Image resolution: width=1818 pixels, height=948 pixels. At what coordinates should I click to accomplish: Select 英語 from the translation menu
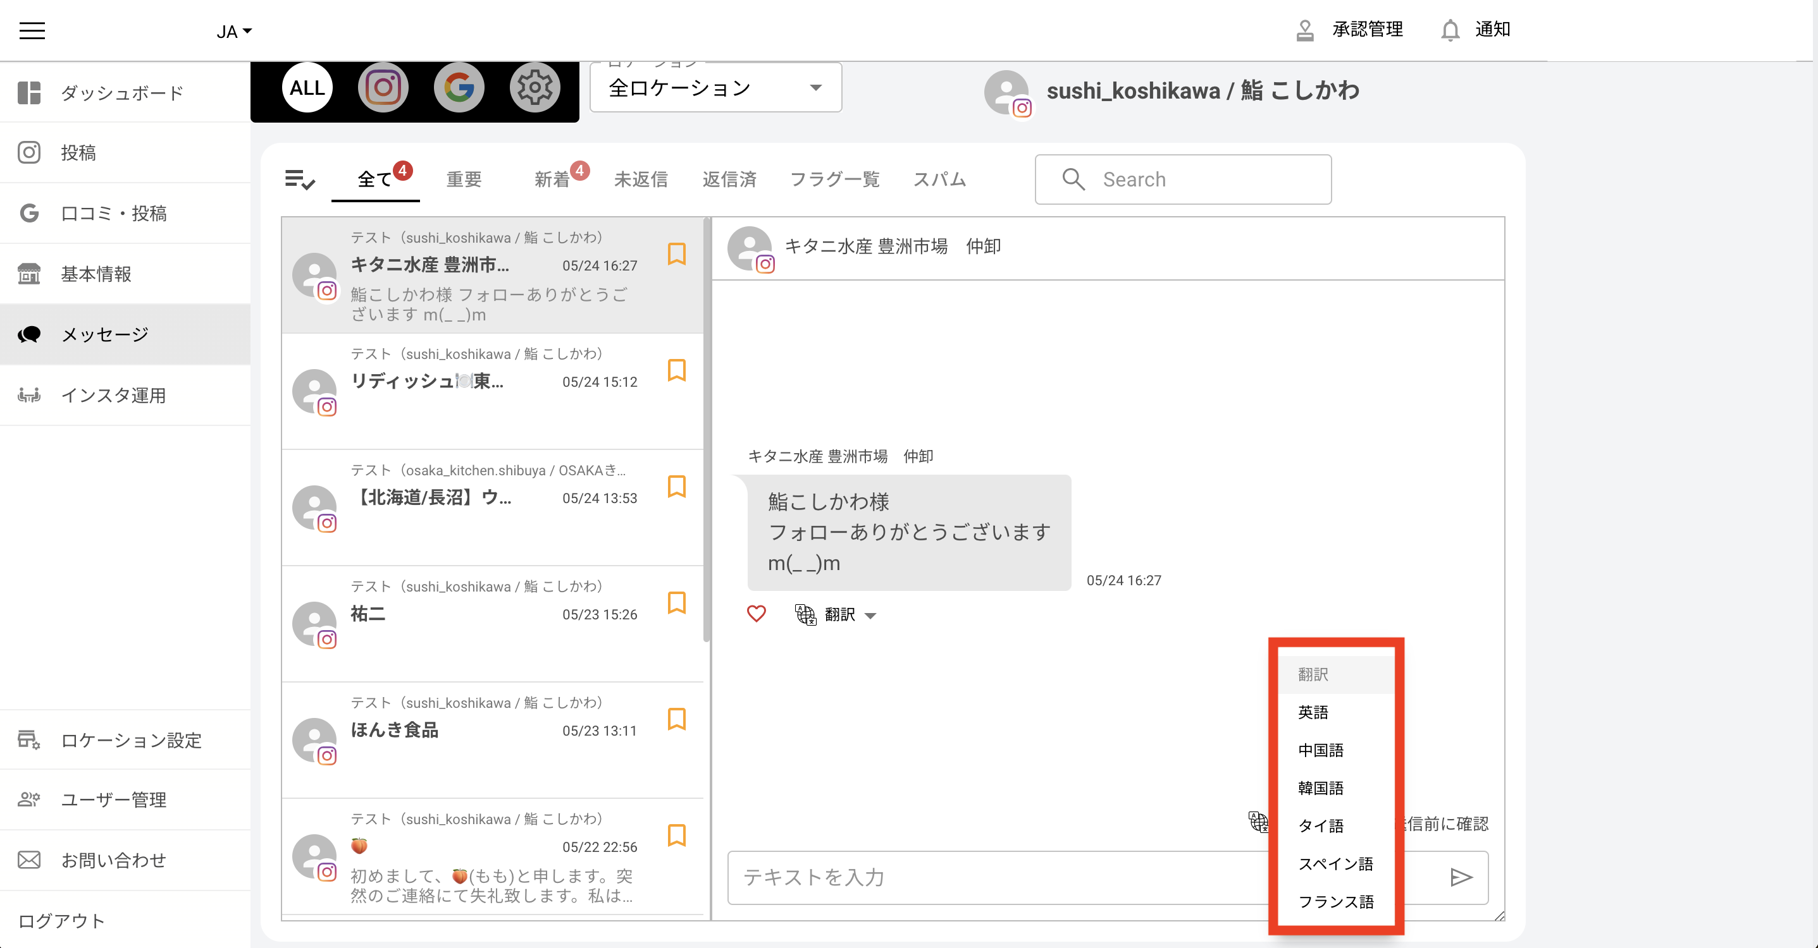(1313, 712)
